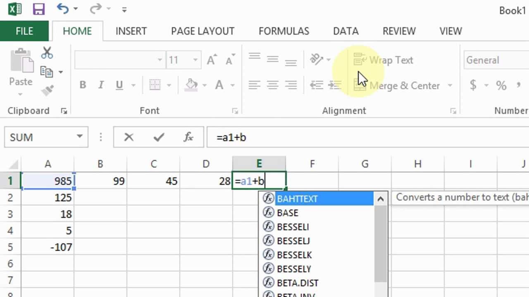The width and height of the screenshot is (529, 297).
Task: Open the Insert Function fx dialog
Action: point(188,137)
